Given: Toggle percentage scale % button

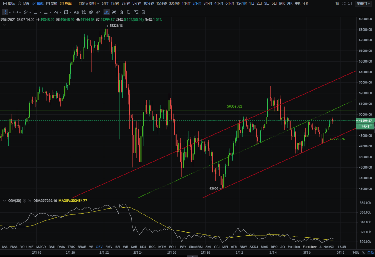Looking at the screenshot, I should point(363,252).
